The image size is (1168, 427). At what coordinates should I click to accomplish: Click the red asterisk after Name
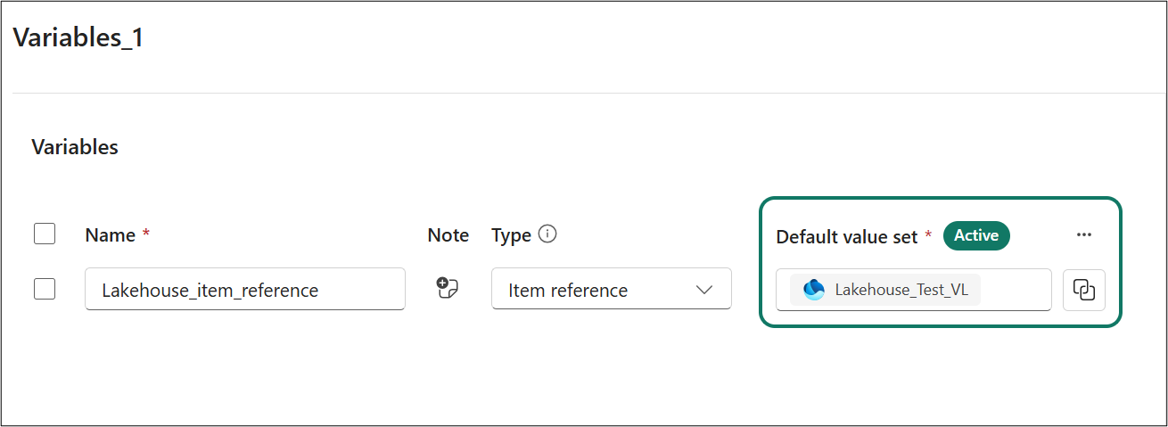[x=145, y=233]
